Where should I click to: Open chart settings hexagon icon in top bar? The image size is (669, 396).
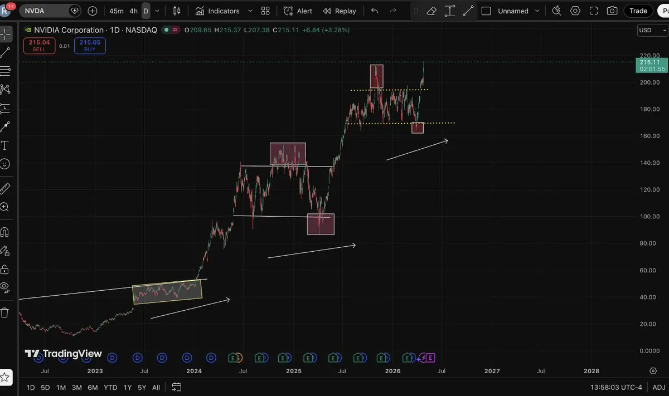[x=575, y=11]
